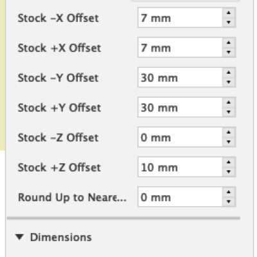Select the Stock -Y Offset 30 mm field
Screen dimensions: 257x257
point(180,77)
